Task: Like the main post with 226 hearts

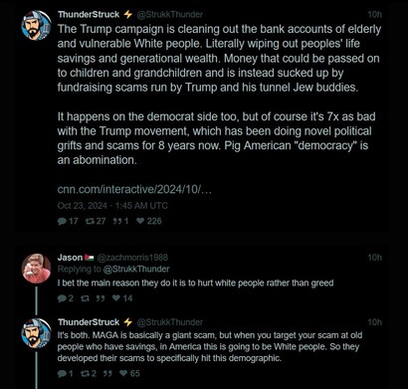Action: pyautogui.click(x=140, y=221)
